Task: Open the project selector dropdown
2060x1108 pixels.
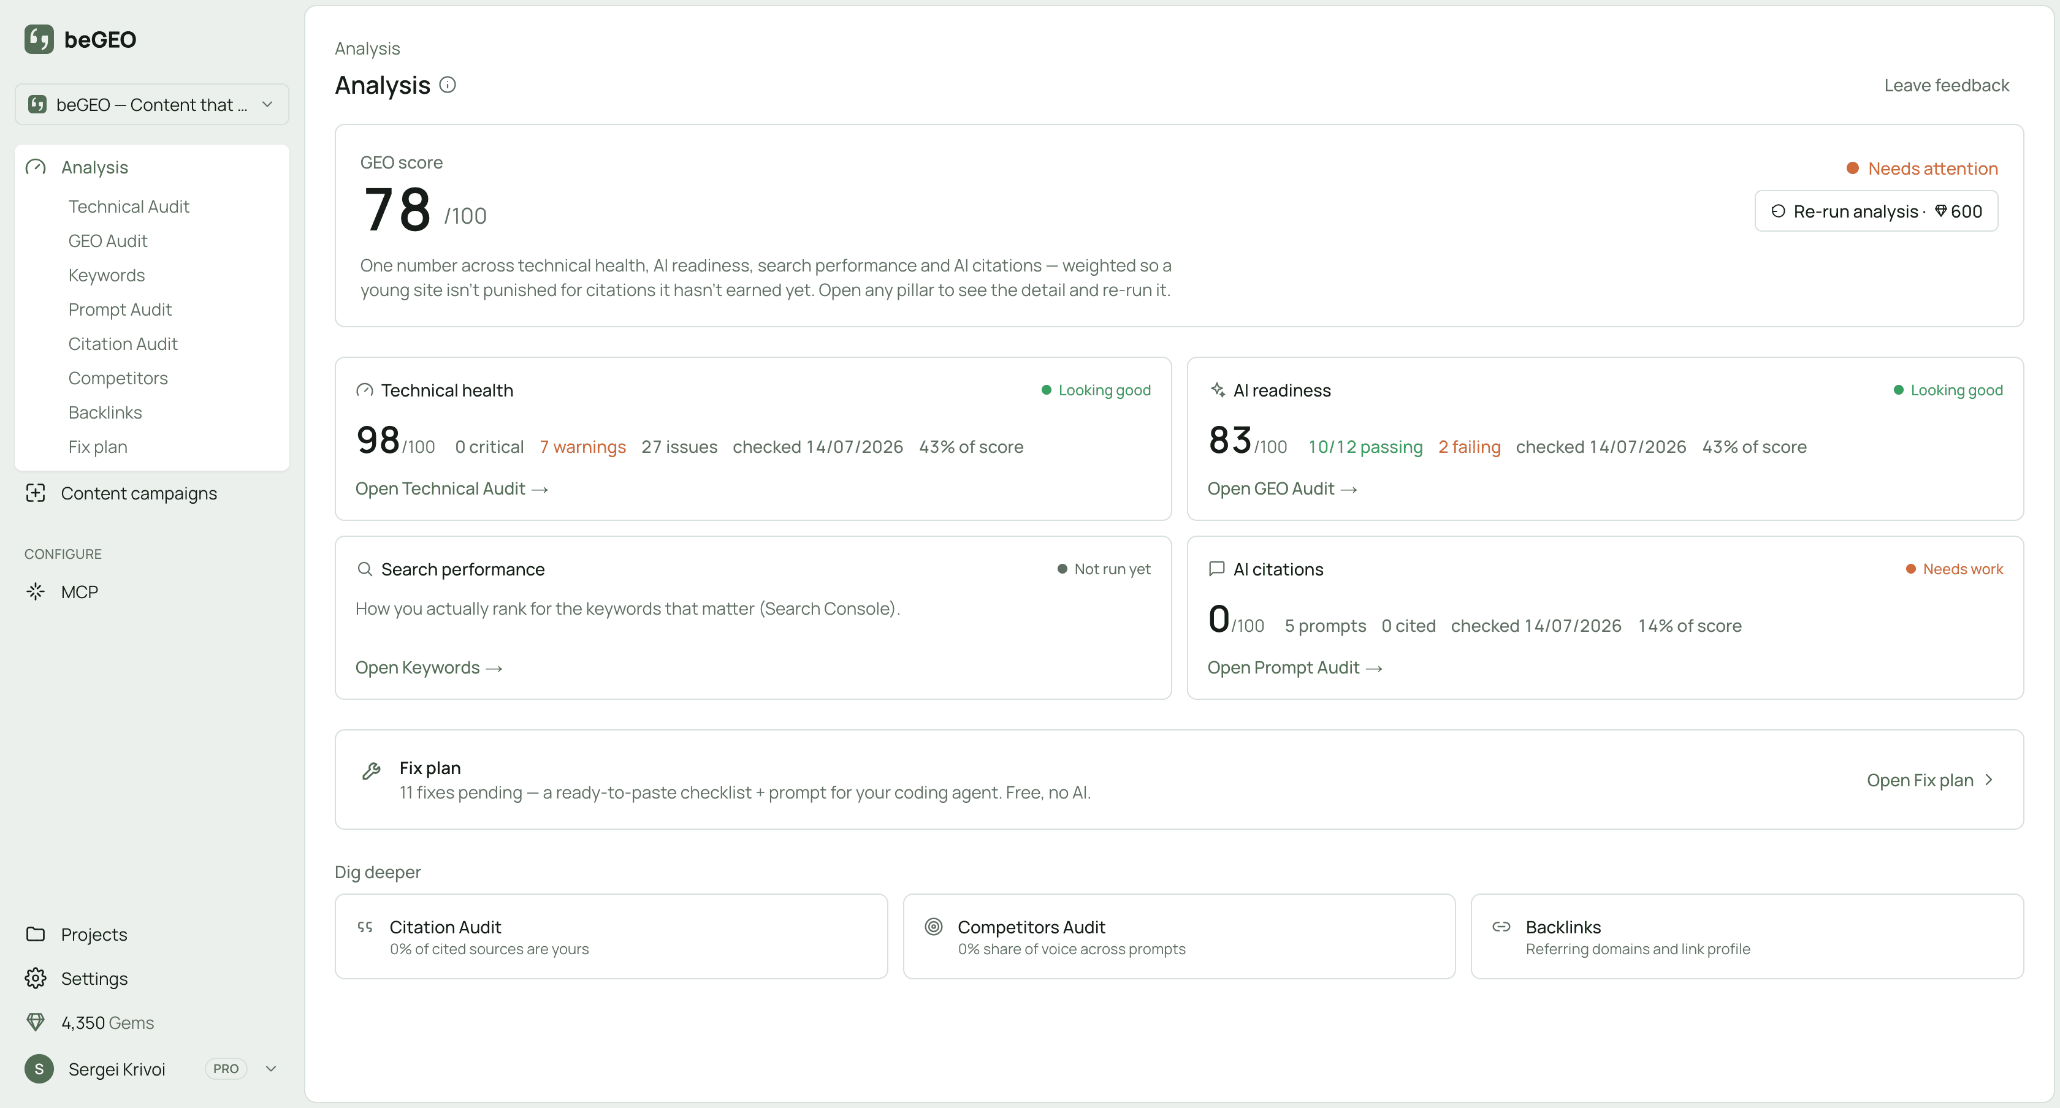Action: (152, 105)
